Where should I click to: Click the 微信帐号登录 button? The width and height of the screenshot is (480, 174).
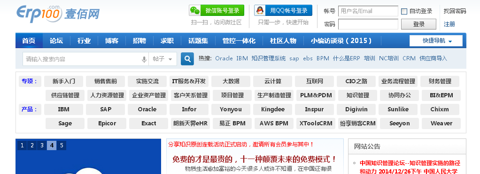click(217, 10)
